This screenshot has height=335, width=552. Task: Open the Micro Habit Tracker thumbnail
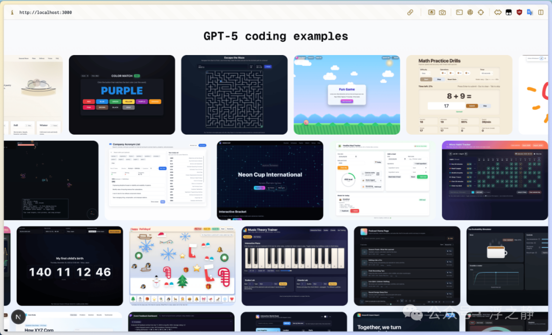point(495,181)
